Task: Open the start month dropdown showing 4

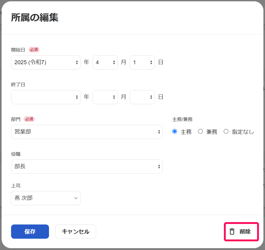Action: coord(105,62)
